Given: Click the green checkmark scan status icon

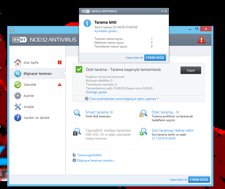Looking at the screenshot, I should 79,69.
